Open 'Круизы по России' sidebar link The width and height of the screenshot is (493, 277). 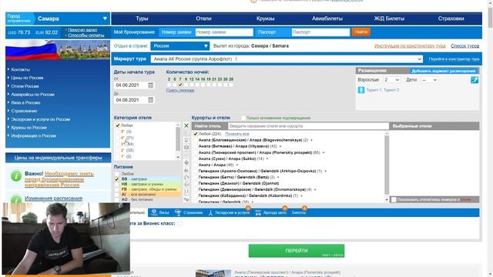pyautogui.click(x=29, y=128)
